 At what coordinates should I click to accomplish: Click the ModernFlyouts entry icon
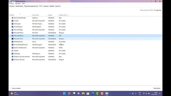coord(13,42)
